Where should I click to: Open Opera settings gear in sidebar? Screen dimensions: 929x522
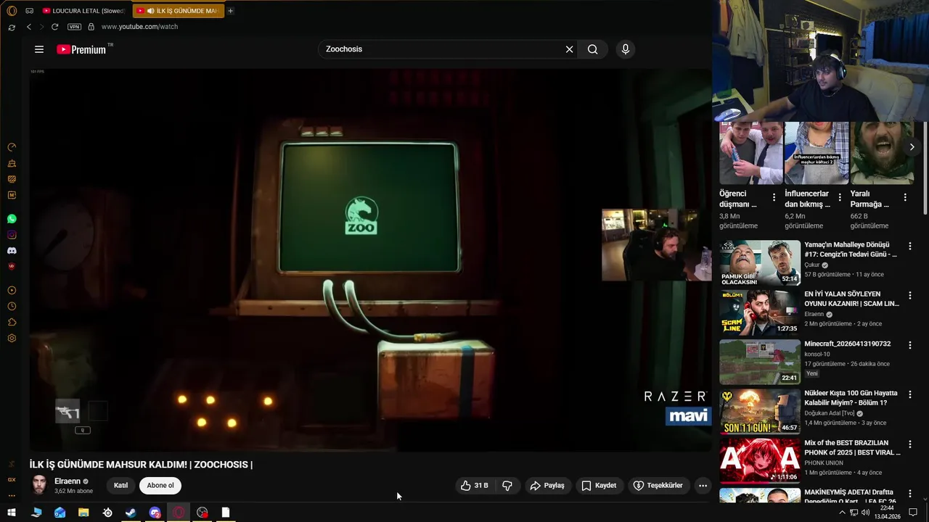pyautogui.click(x=12, y=338)
